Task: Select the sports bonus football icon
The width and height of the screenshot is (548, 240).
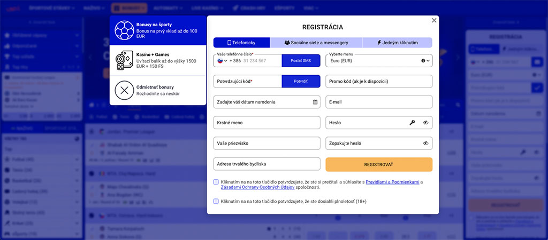Action: [124, 31]
